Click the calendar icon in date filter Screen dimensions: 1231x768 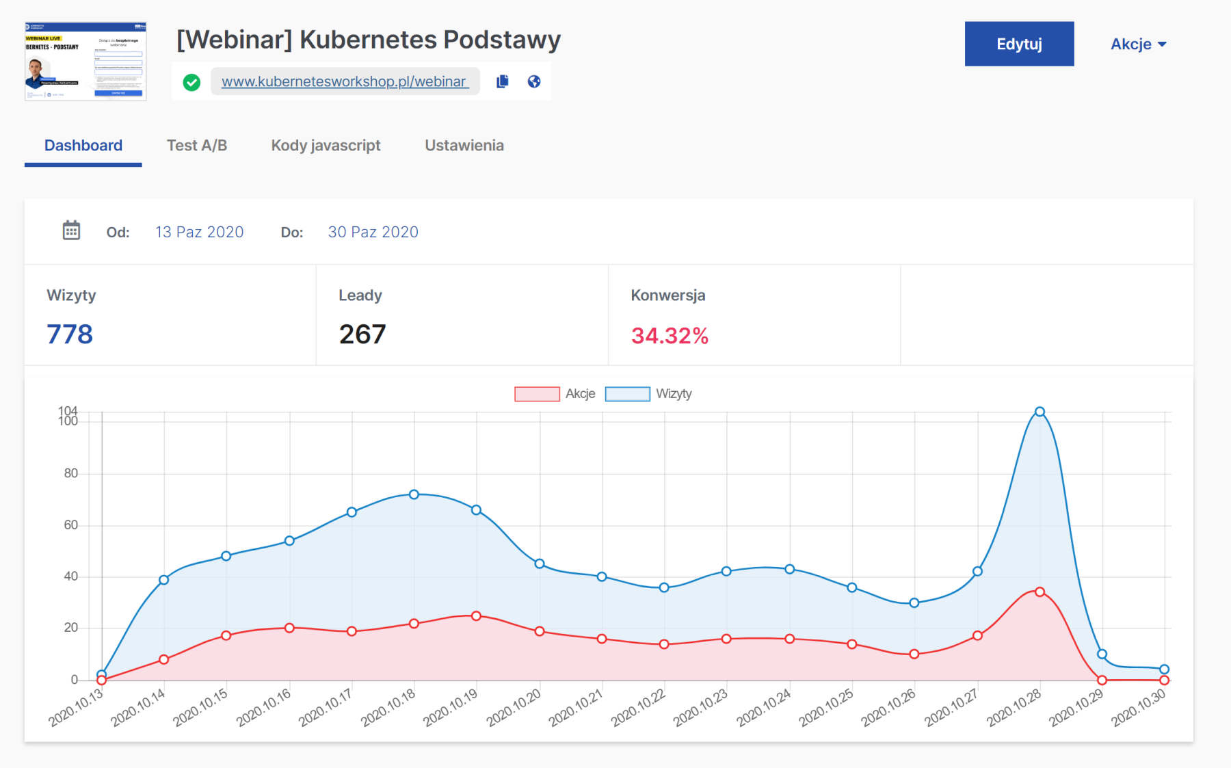(x=71, y=231)
